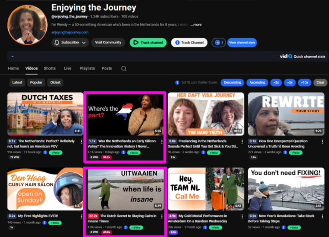The height and width of the screenshot is (237, 329).
Task: Open three-dot menu for My First Highlights video
Action: point(81,216)
